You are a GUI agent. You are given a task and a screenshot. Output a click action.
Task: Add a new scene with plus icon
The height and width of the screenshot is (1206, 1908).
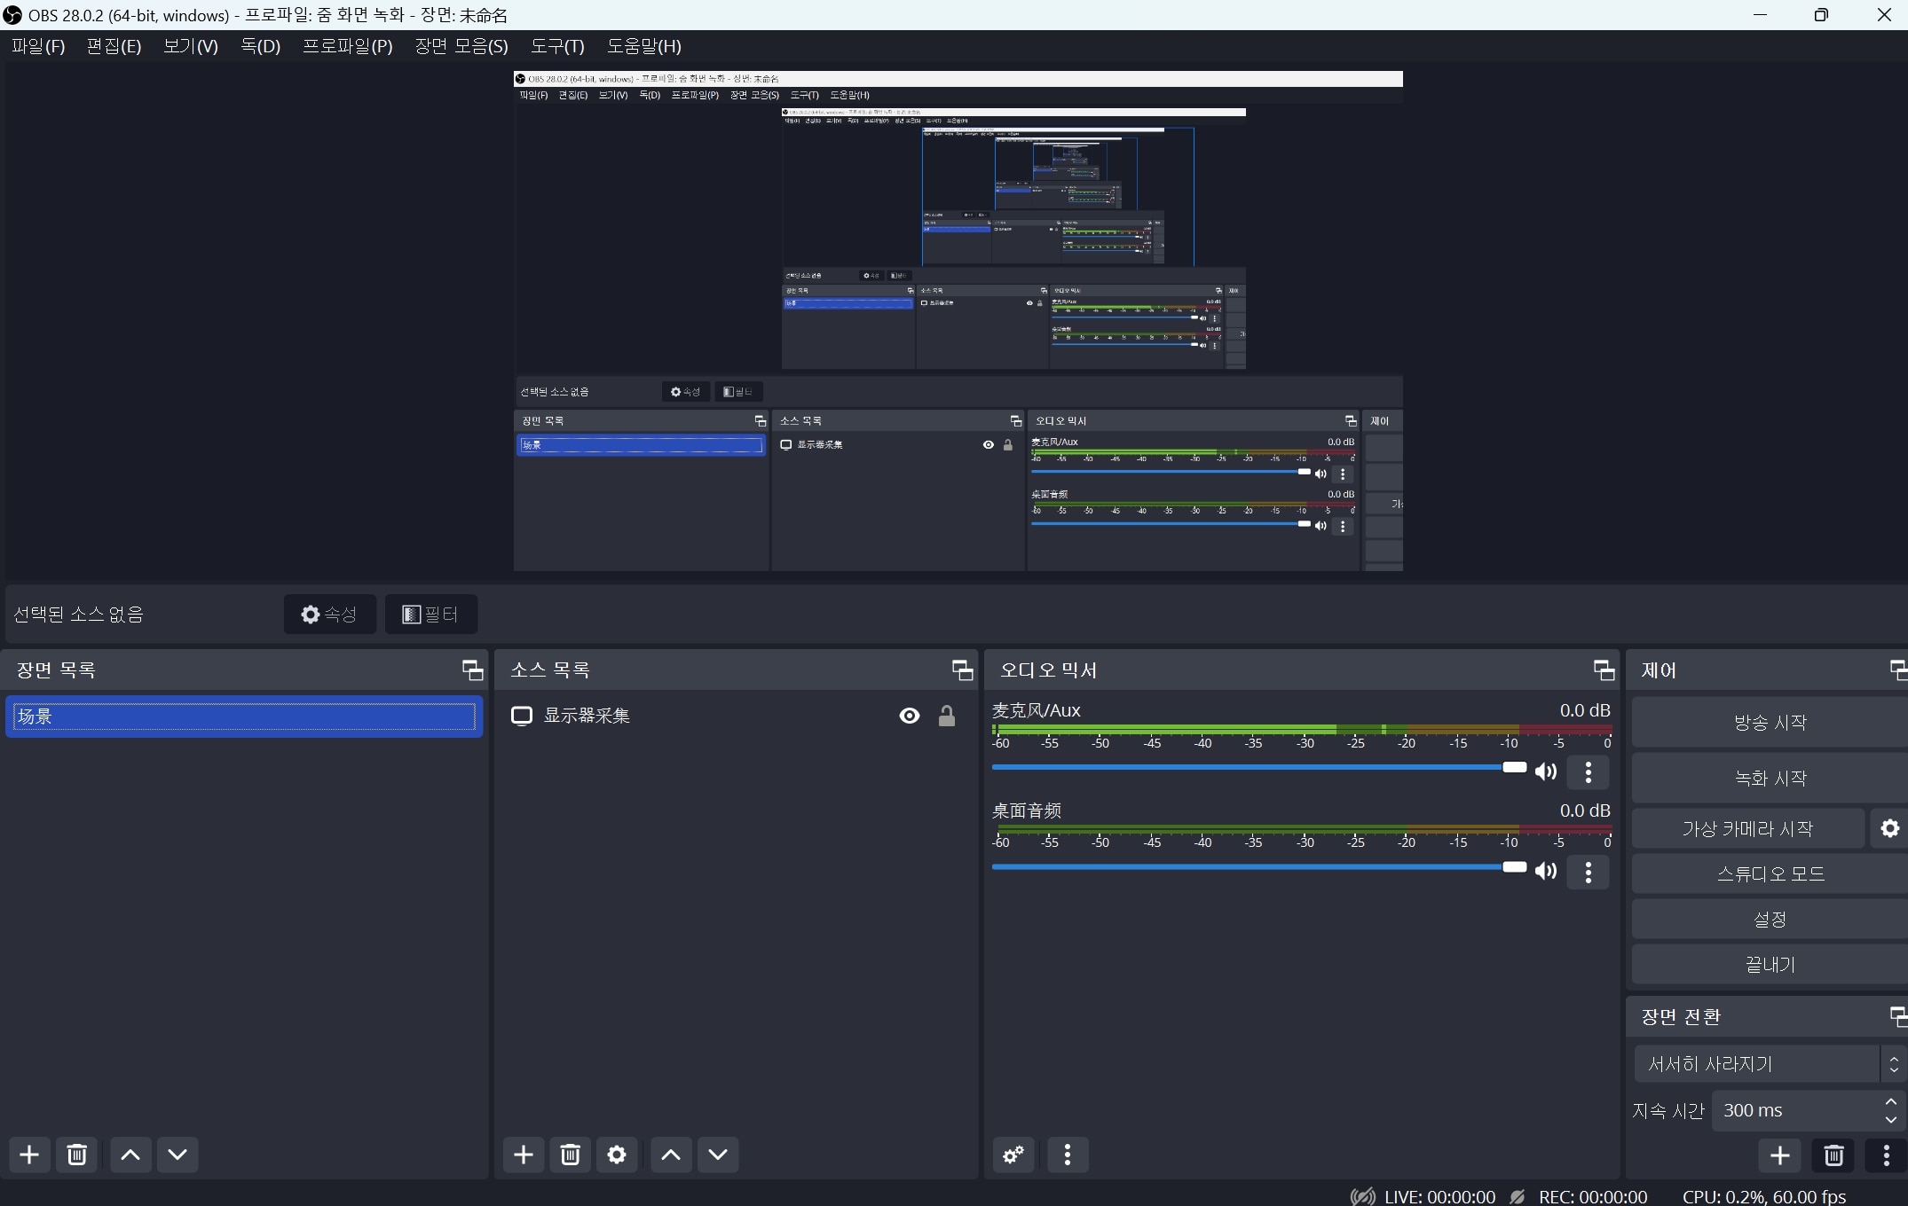(x=29, y=1155)
